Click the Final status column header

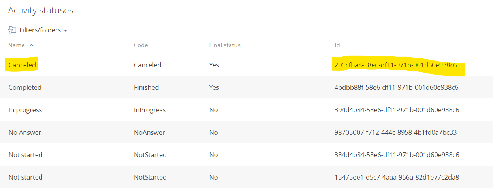pos(225,45)
